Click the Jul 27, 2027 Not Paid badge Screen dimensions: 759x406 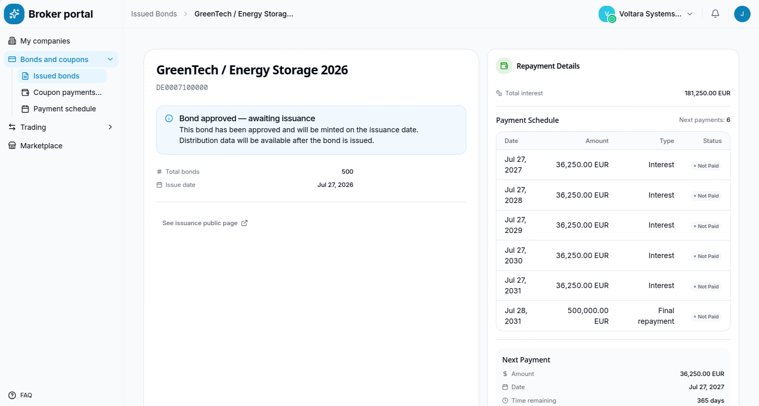pos(706,166)
